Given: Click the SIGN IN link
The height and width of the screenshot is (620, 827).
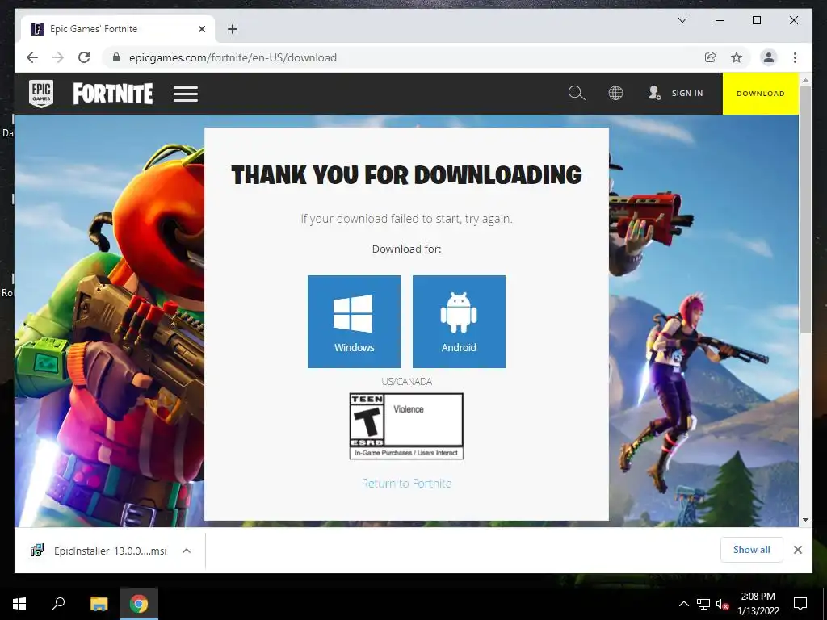Looking at the screenshot, I should coord(687,94).
